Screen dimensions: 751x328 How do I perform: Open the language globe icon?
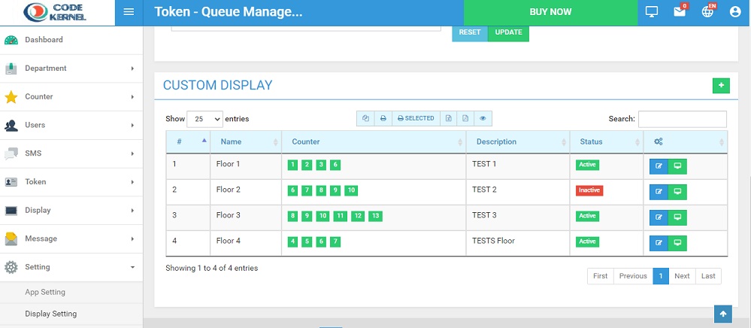point(707,12)
